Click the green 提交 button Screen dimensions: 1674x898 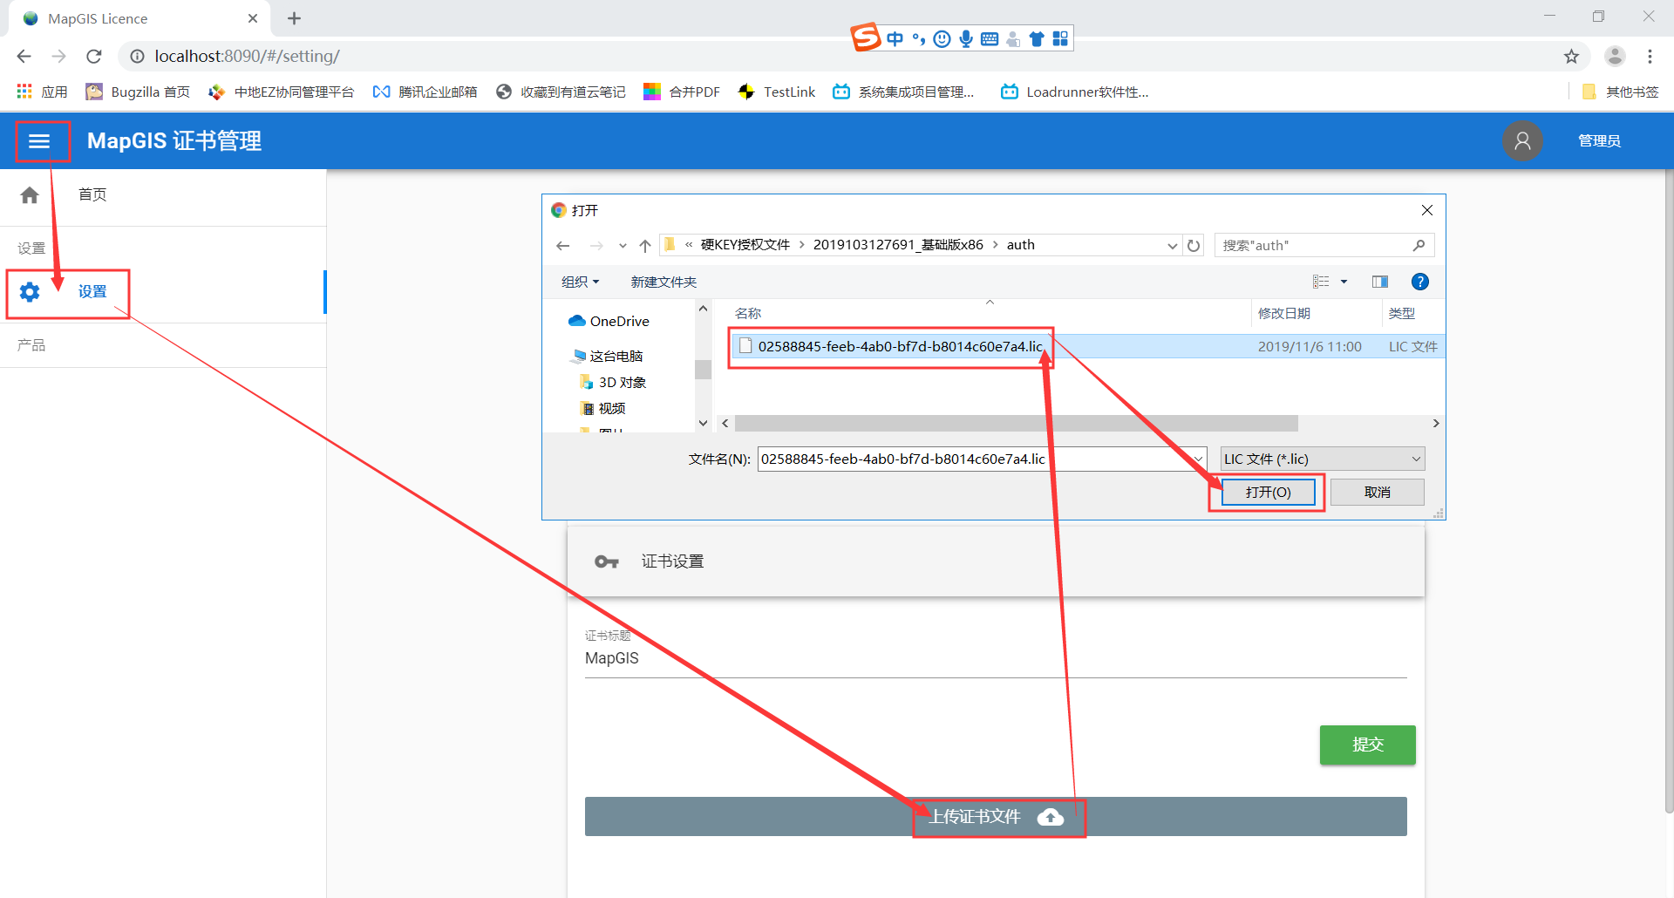pyautogui.click(x=1367, y=745)
